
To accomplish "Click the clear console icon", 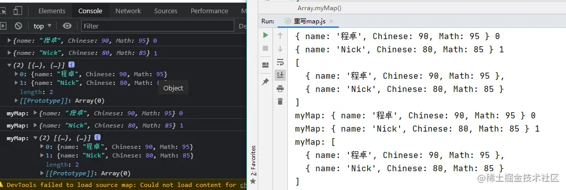I will [x=18, y=26].
